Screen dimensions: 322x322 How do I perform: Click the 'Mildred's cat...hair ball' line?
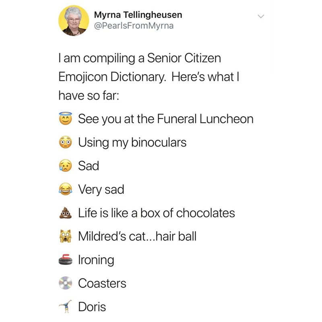click(x=137, y=236)
